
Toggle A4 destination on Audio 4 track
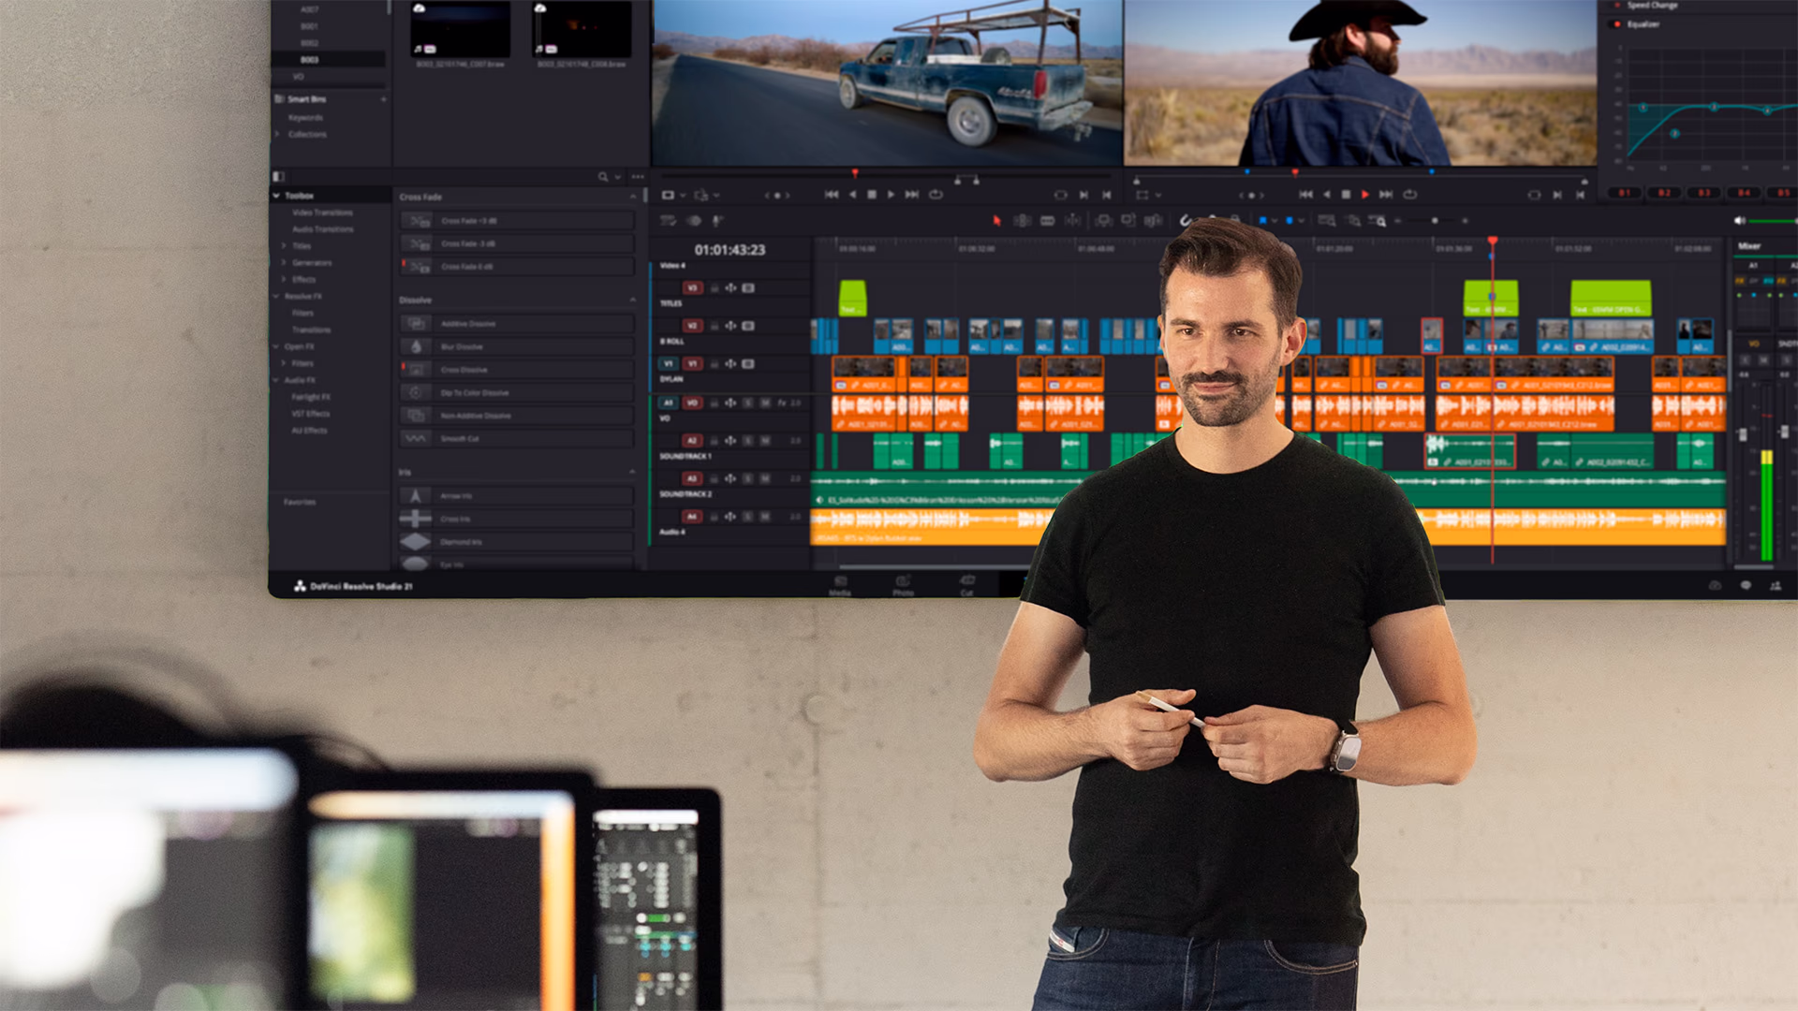coord(692,517)
